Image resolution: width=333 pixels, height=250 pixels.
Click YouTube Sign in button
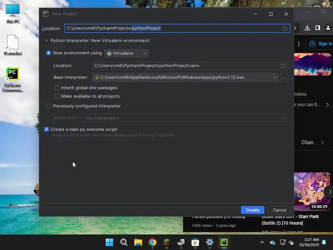(x=320, y=44)
